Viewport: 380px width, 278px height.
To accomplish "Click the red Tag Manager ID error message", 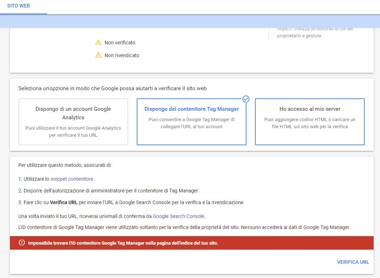I will (x=123, y=243).
